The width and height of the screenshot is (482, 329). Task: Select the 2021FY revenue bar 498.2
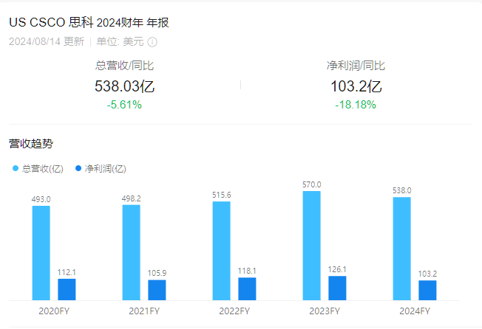pos(132,252)
